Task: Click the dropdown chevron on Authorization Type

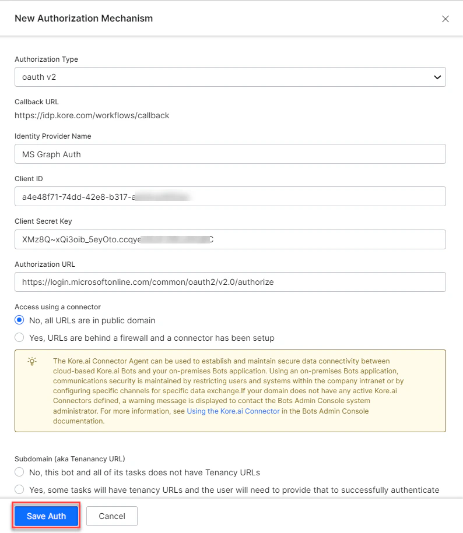Action: coord(437,77)
